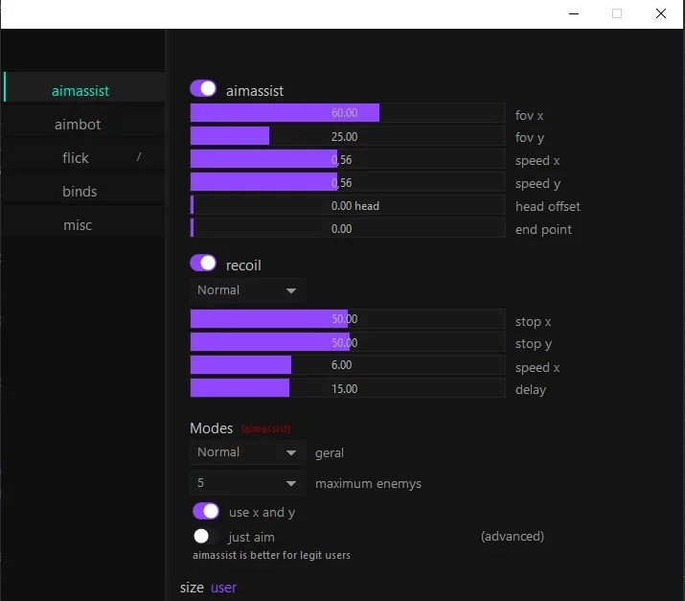Viewport: 685px width, 601px height.
Task: Enable the just aim toggle
Action: pos(206,536)
